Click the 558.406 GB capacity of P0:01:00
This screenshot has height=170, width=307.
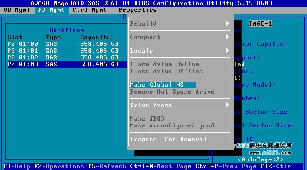(x=99, y=44)
